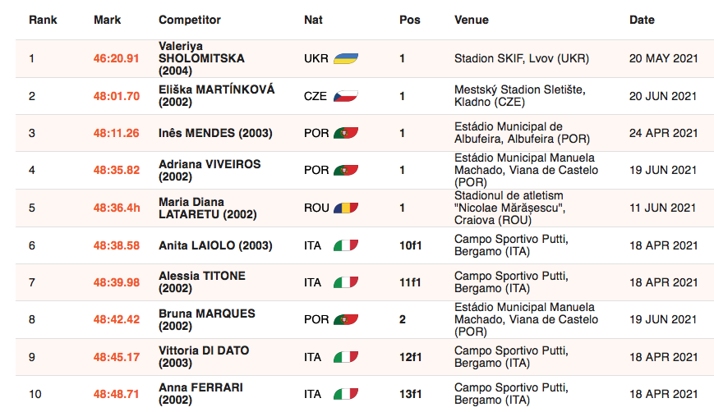Select the 46:20.91 mark result

116,58
